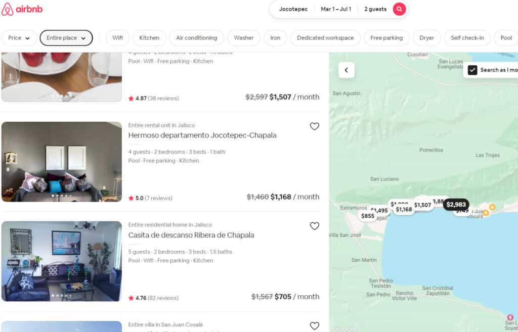This screenshot has width=518, height=332.
Task: Select the $855 map price marker
Action: [368, 216]
